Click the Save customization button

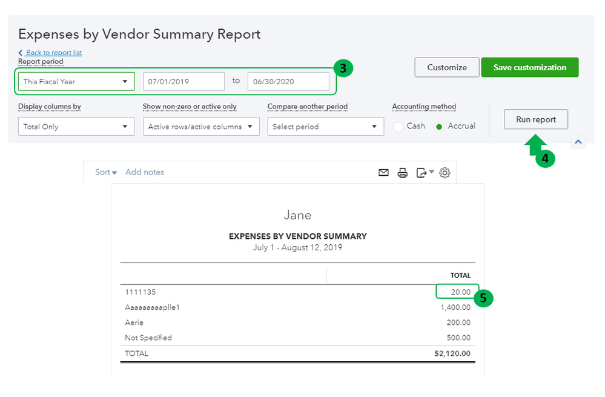[529, 67]
